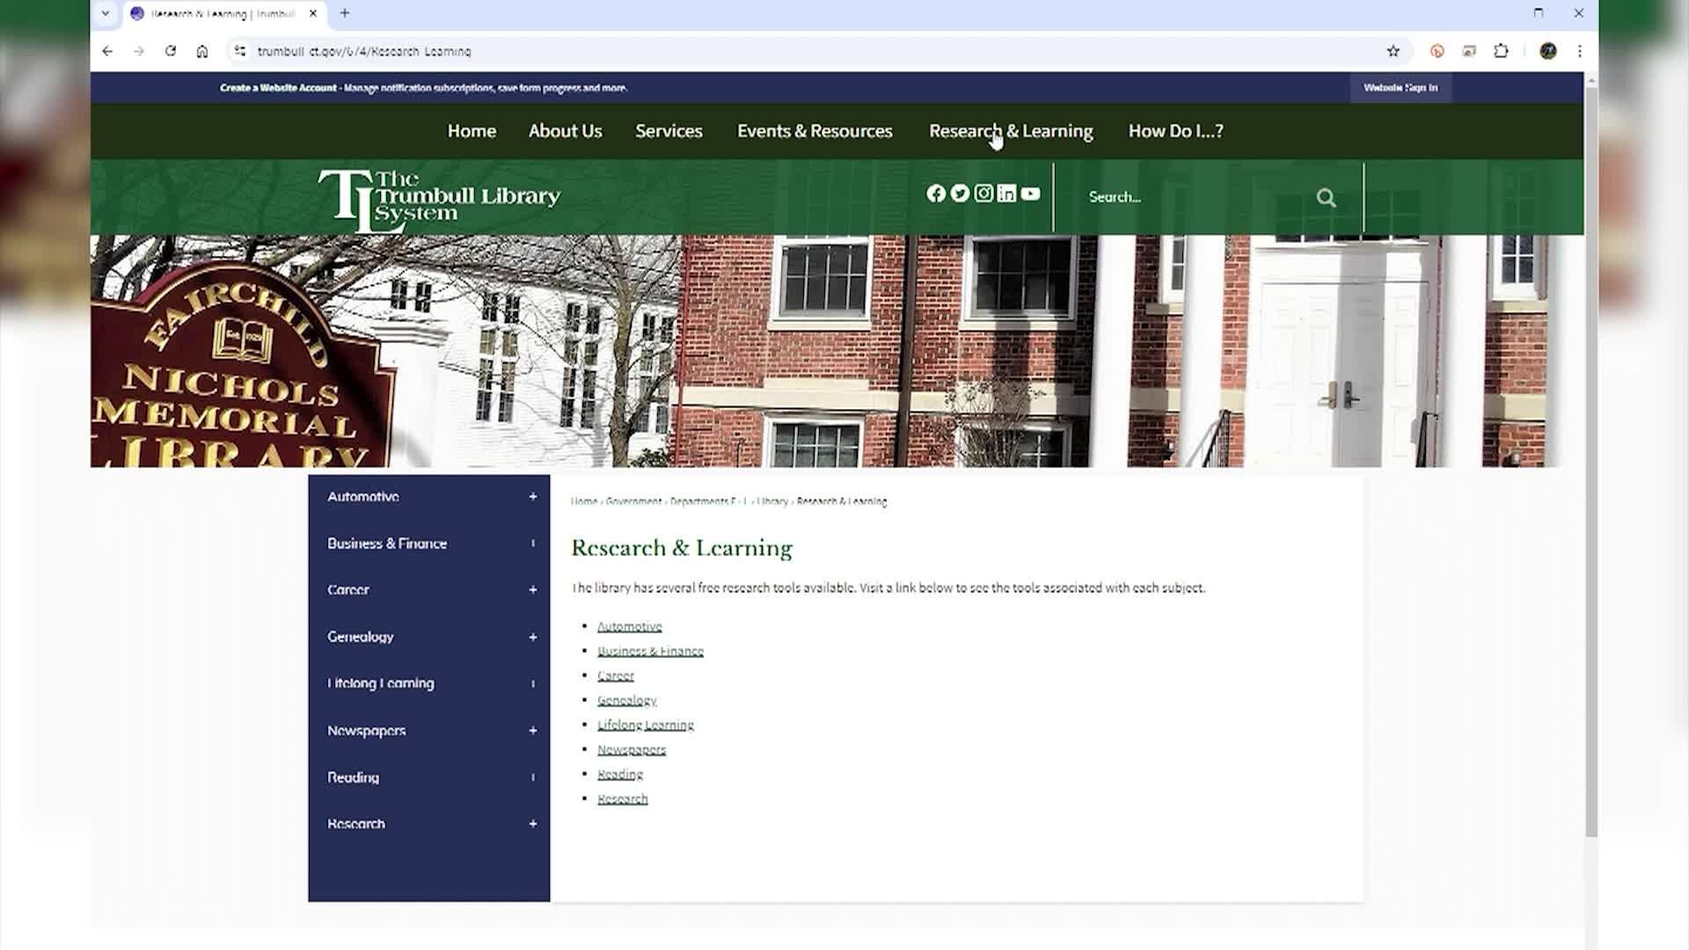The width and height of the screenshot is (1689, 950).
Task: Click into the site Search field
Action: click(1196, 197)
